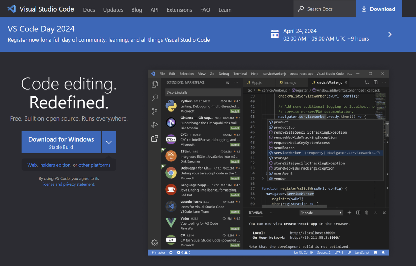This screenshot has width=416, height=266.
Task: Open Docs in the navigation bar
Action: 89,10
